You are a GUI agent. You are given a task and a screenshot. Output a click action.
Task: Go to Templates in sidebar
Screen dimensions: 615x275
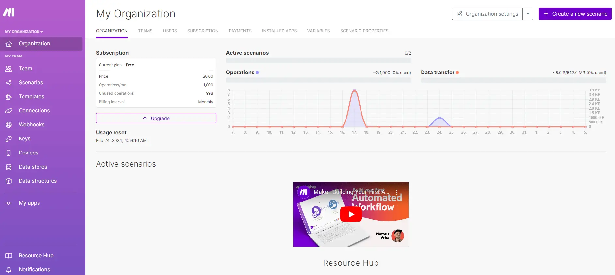[31, 97]
